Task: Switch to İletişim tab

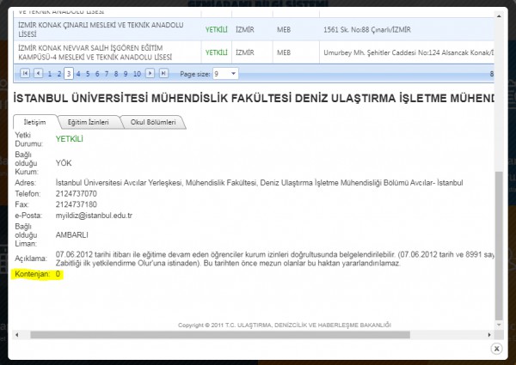Action: tap(34, 122)
